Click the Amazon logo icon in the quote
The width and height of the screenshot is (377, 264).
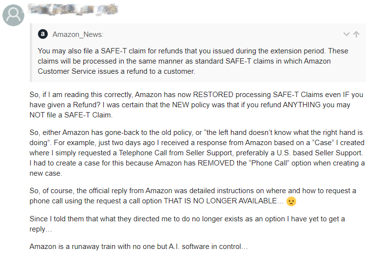click(x=43, y=34)
